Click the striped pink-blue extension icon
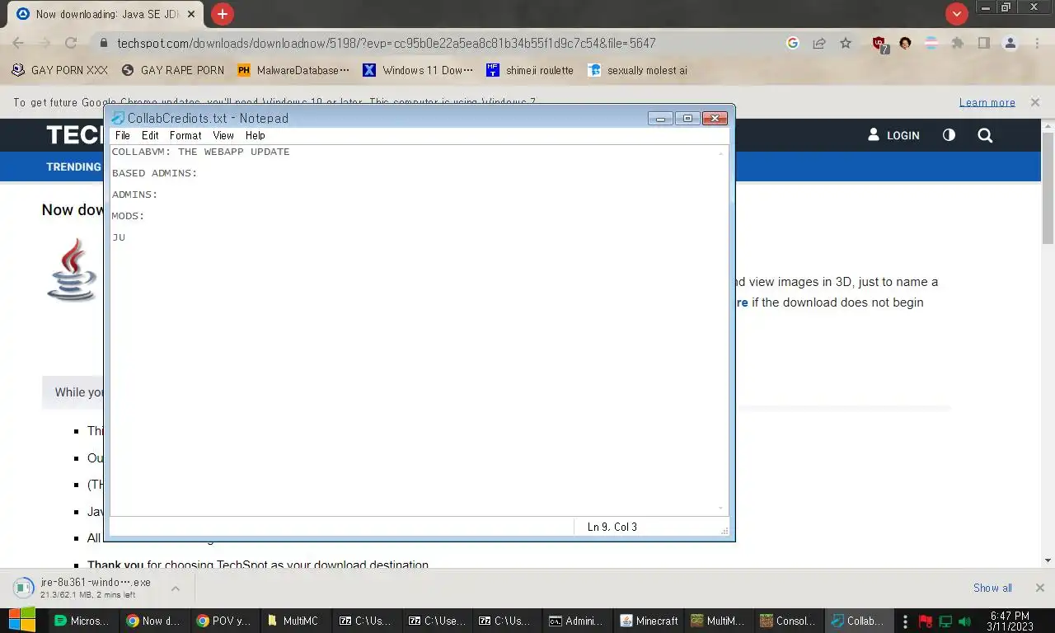 pyautogui.click(x=931, y=43)
